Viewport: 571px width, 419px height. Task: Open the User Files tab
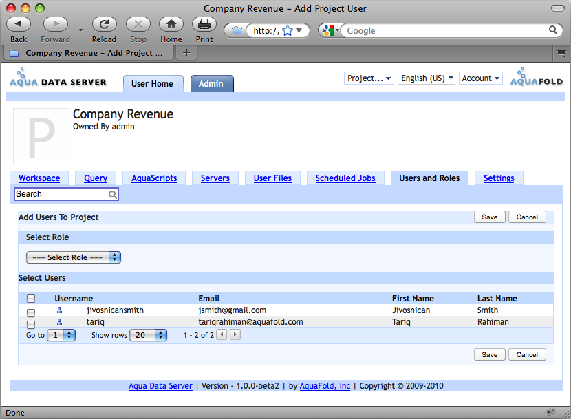(272, 178)
